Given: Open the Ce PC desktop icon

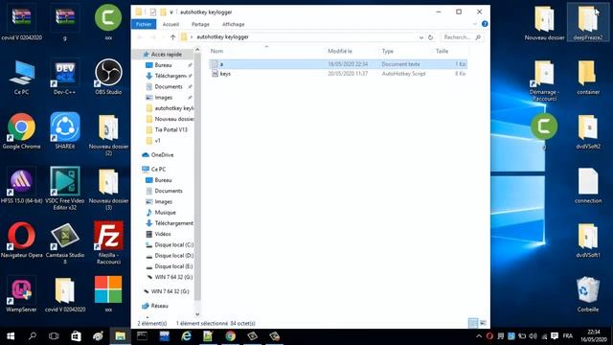Looking at the screenshot, I should click(x=21, y=78).
